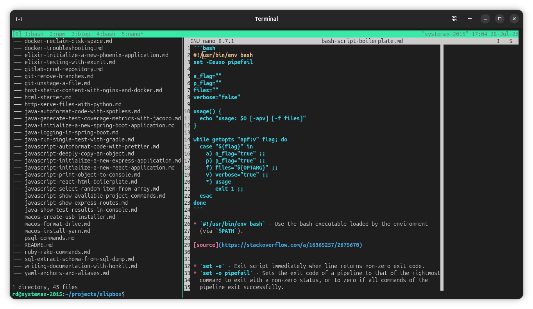Click git-unstage-a-file.md entry
This screenshot has height=309, width=533.
(x=57, y=83)
